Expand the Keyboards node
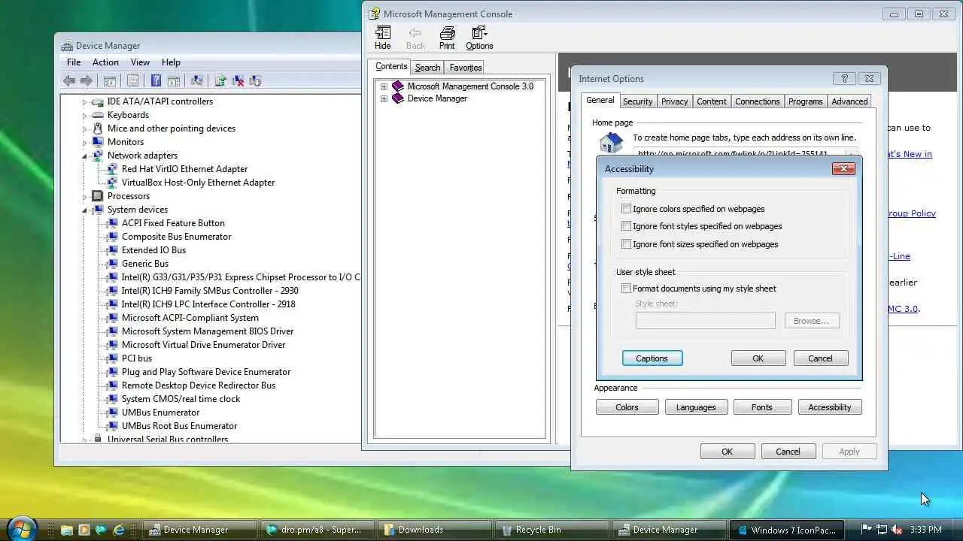963x541 pixels. click(x=85, y=116)
